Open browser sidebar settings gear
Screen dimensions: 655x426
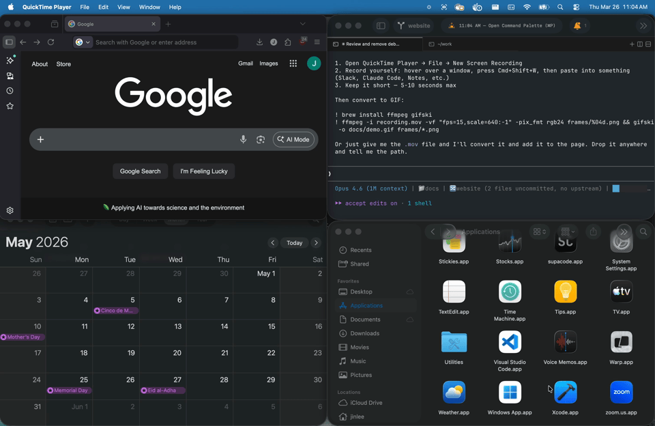[10, 210]
